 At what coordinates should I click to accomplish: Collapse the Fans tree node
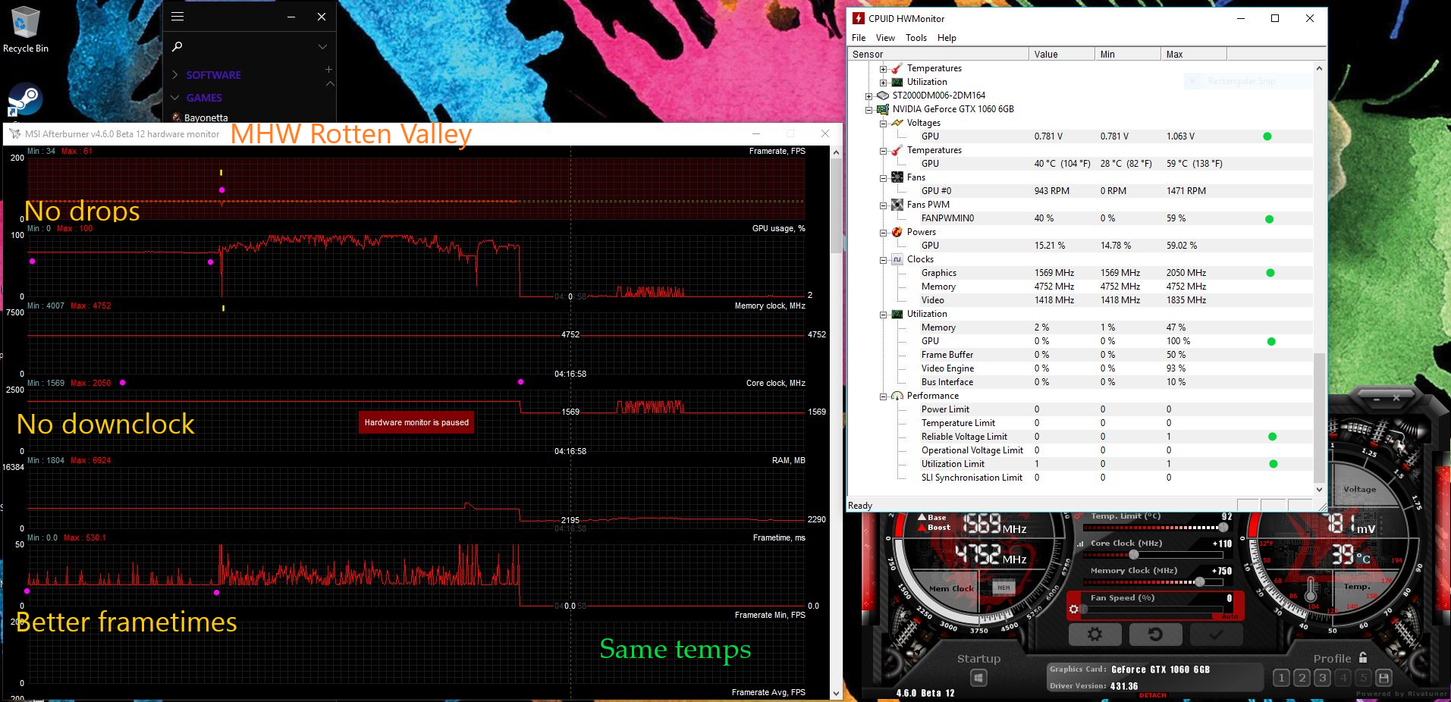tap(883, 178)
